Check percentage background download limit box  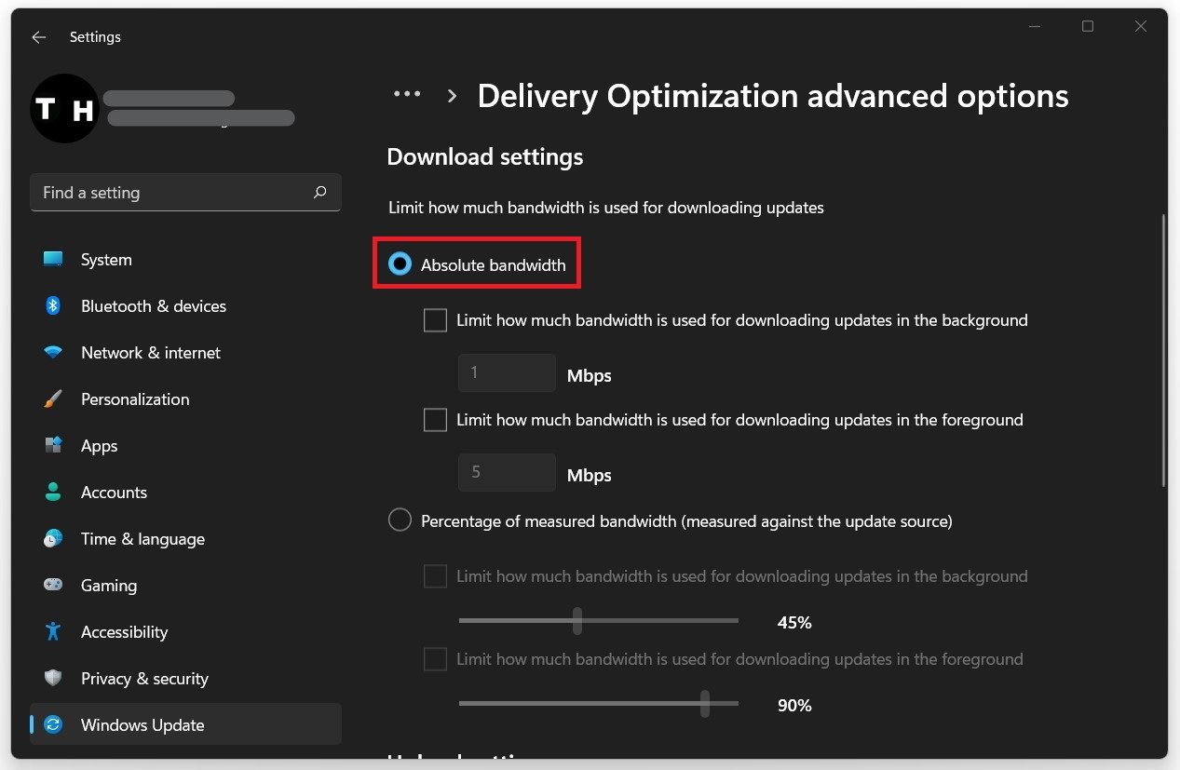[x=435, y=576]
